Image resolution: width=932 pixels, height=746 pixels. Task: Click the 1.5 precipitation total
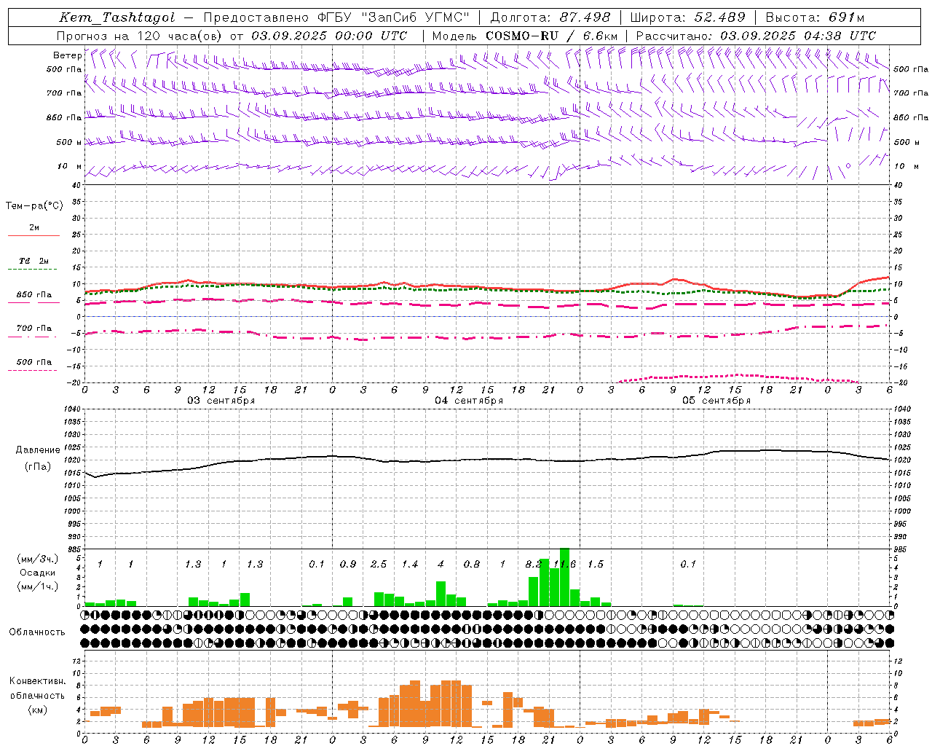tap(596, 565)
